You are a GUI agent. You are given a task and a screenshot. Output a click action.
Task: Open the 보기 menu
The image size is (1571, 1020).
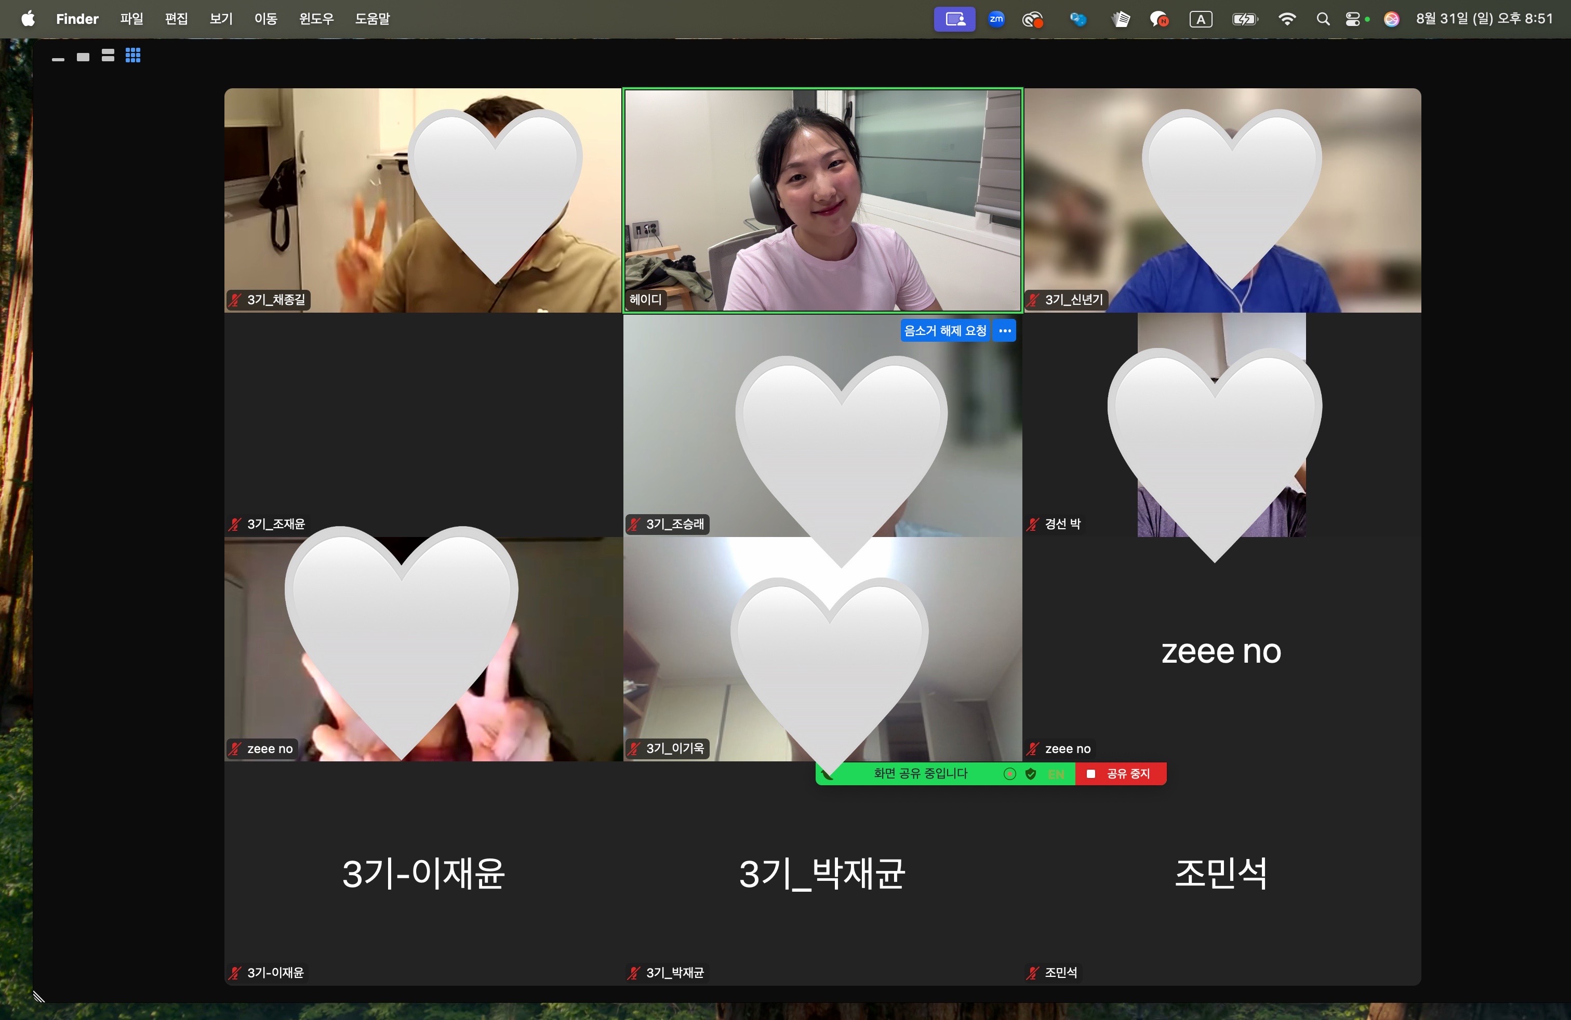(x=221, y=19)
